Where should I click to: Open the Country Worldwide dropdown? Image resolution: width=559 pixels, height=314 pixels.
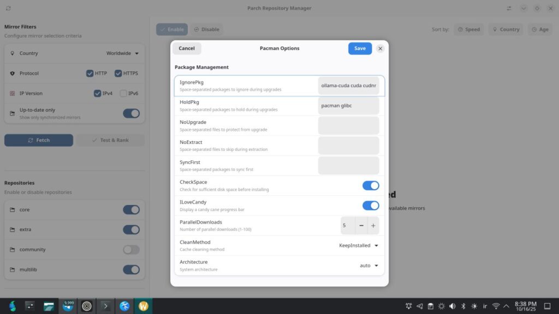click(122, 53)
